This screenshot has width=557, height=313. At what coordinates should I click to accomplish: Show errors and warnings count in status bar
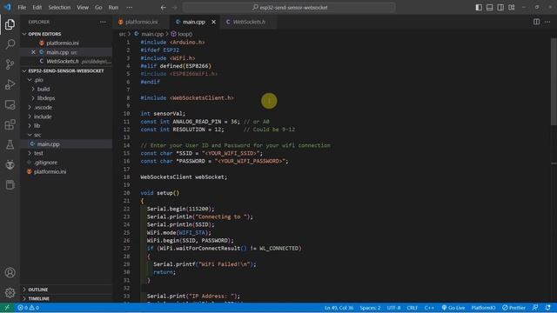(29, 308)
